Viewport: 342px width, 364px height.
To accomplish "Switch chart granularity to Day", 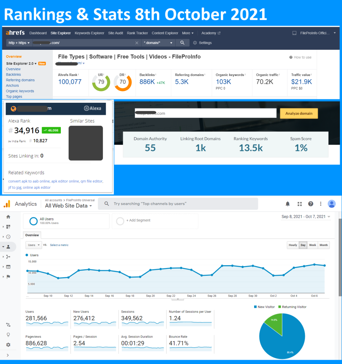I will pos(303,245).
